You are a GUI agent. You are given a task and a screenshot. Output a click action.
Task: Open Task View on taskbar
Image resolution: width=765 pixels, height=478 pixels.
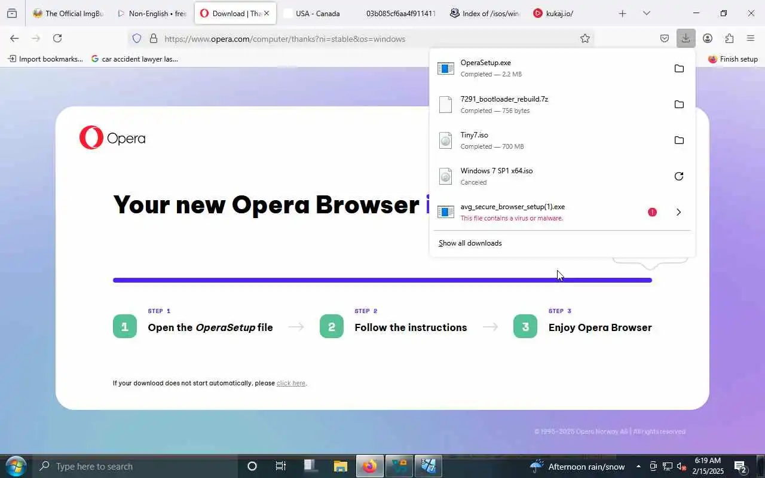pyautogui.click(x=281, y=466)
